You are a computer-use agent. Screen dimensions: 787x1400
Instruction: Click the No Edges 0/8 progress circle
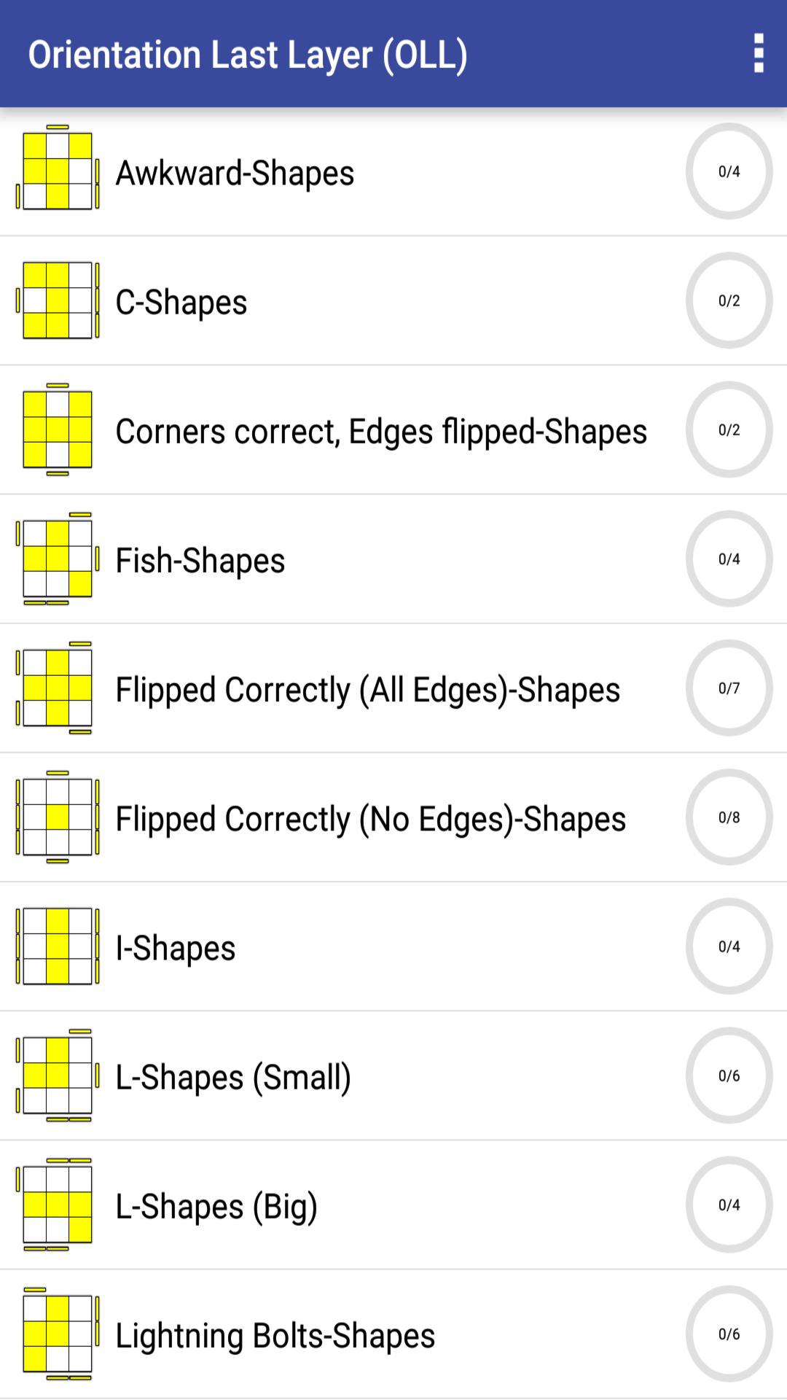point(729,817)
